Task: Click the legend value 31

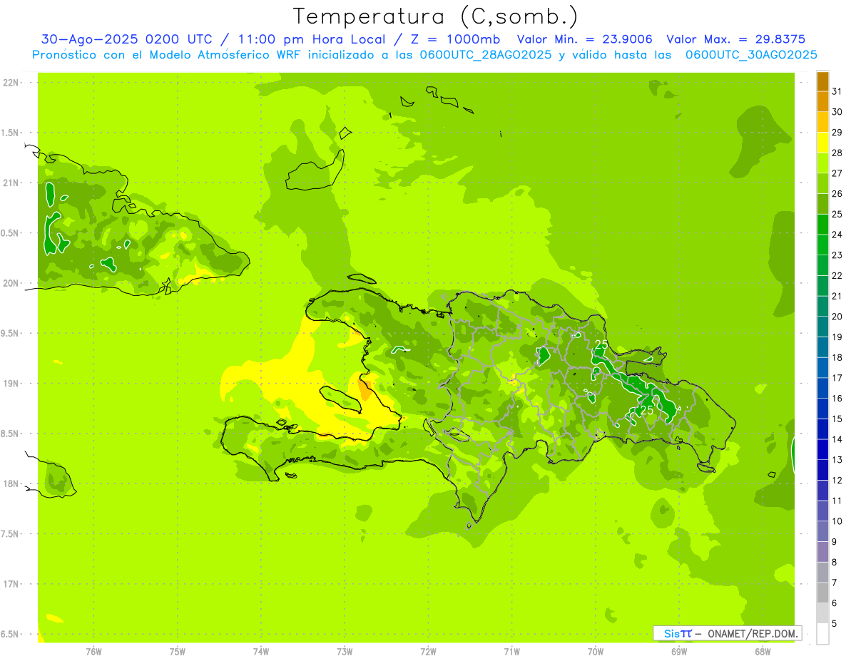Action: [x=837, y=91]
